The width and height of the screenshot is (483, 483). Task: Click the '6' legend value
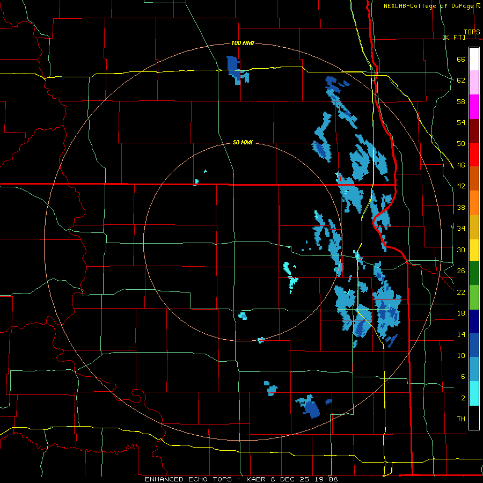(463, 377)
